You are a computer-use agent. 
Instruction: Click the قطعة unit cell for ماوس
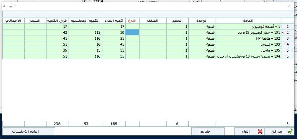pos(202,50)
